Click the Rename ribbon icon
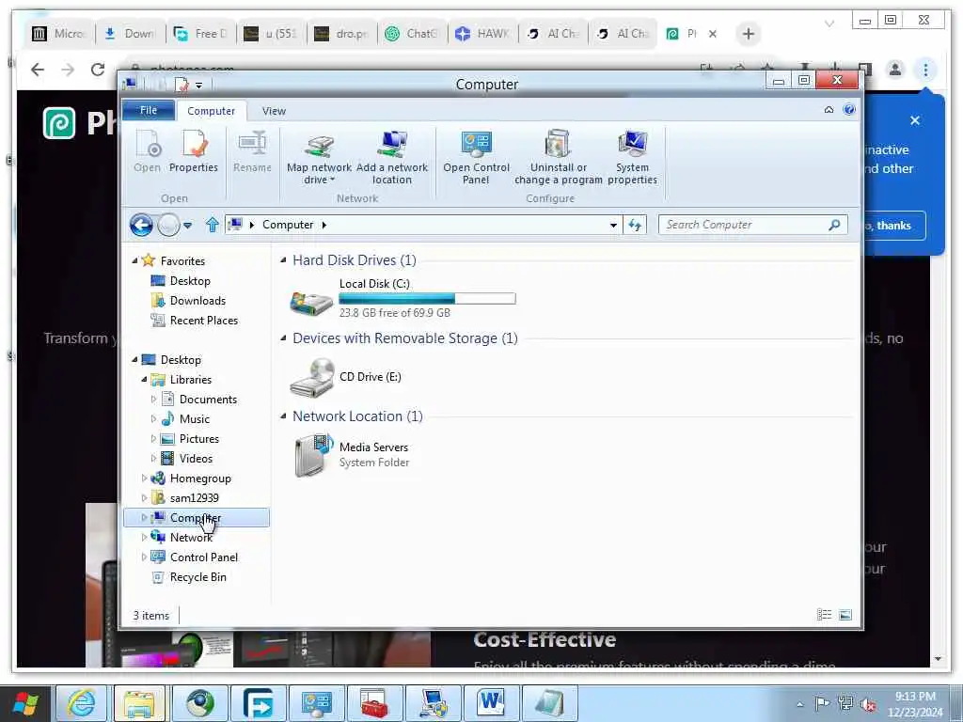Screen dimensions: 963x722 point(252,151)
